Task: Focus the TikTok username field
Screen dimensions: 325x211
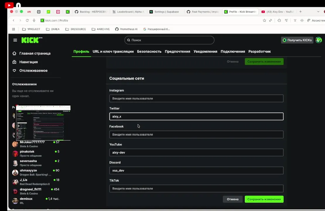Action: tap(196, 189)
